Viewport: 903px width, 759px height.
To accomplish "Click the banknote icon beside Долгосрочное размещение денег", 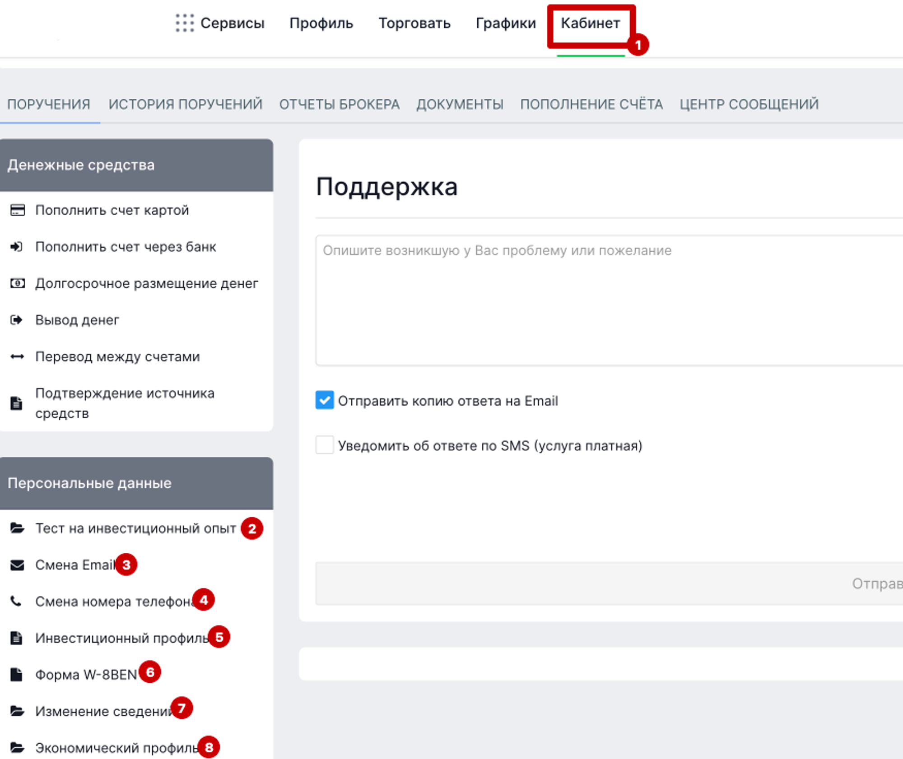I will 18,283.
